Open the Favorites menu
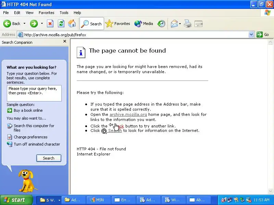Screen dimensions: 274x205 [x=47, y=13]
